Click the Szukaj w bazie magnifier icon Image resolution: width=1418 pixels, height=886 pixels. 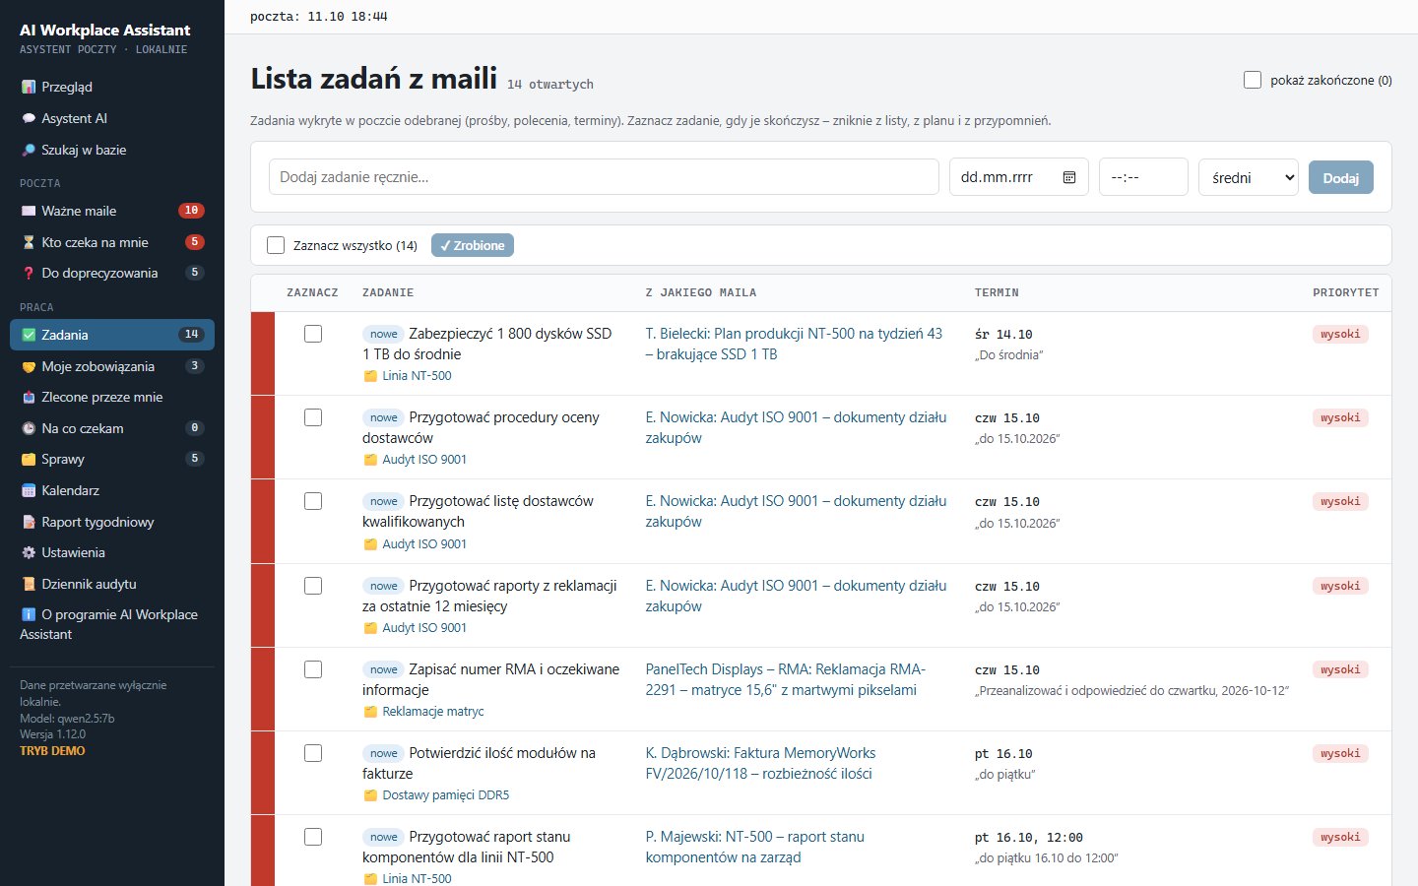coord(29,151)
